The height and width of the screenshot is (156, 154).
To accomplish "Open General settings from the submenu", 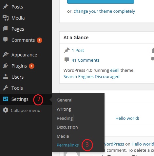I will [65, 100].
